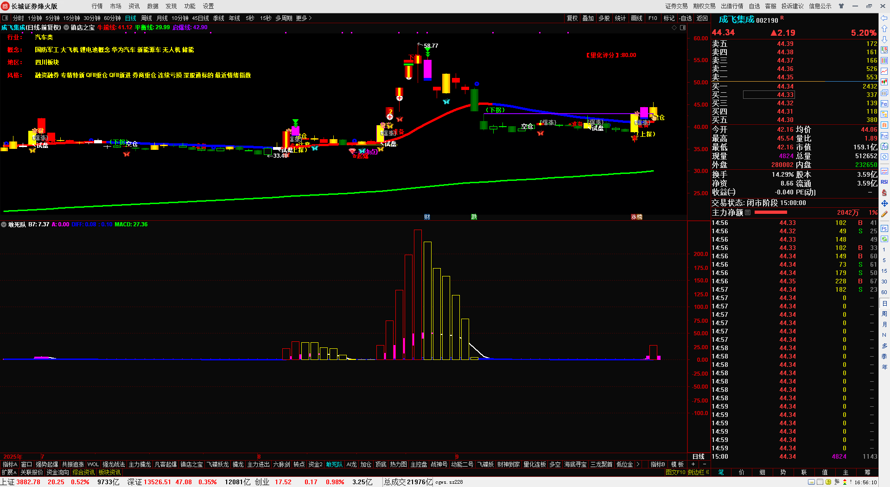Click the blue down arrow sidebar icon
This screenshot has width=890, height=487.
pyautogui.click(x=884, y=39)
